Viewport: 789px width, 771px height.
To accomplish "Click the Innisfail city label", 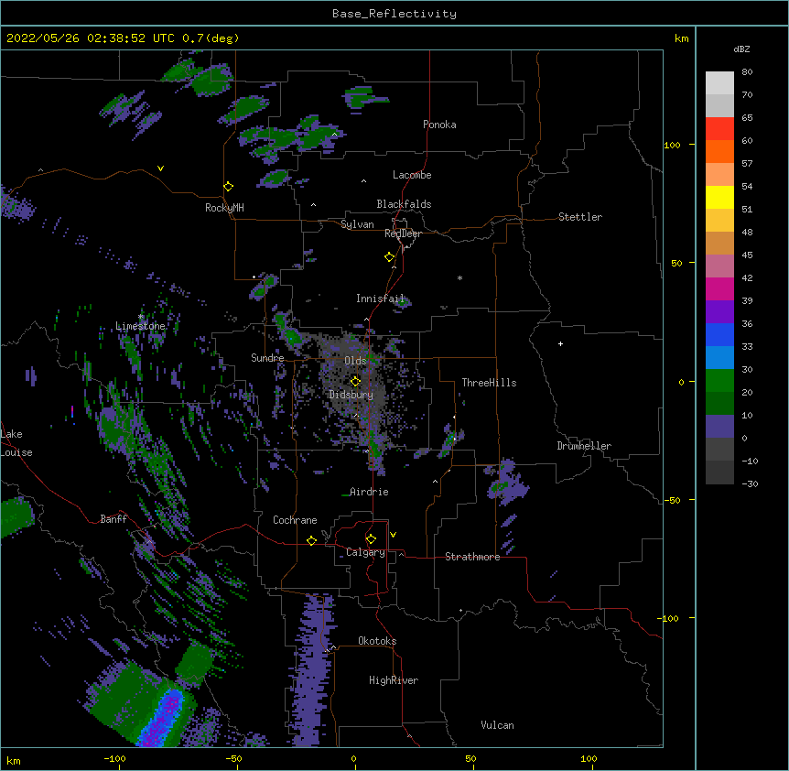I will point(381,299).
